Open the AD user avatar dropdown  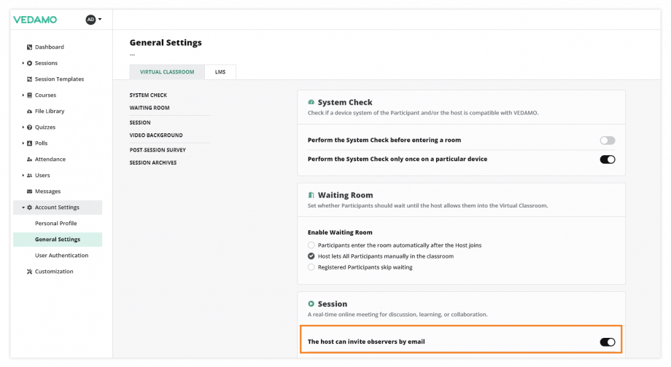(94, 20)
